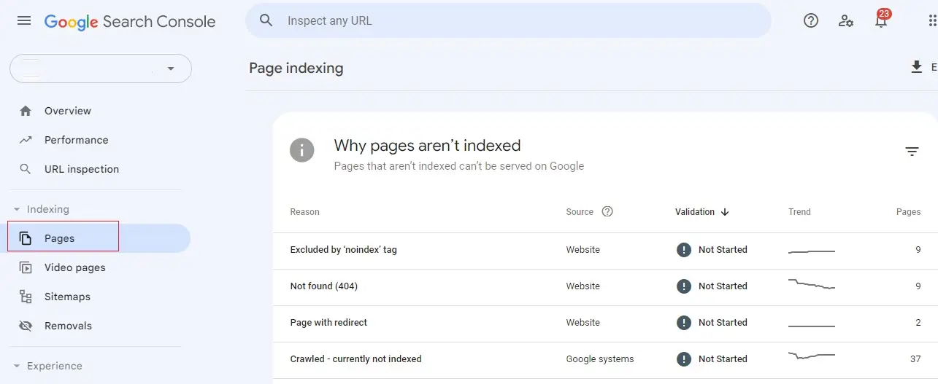Click the 37 pages count
Screen dimensions: 938x384
click(915, 359)
